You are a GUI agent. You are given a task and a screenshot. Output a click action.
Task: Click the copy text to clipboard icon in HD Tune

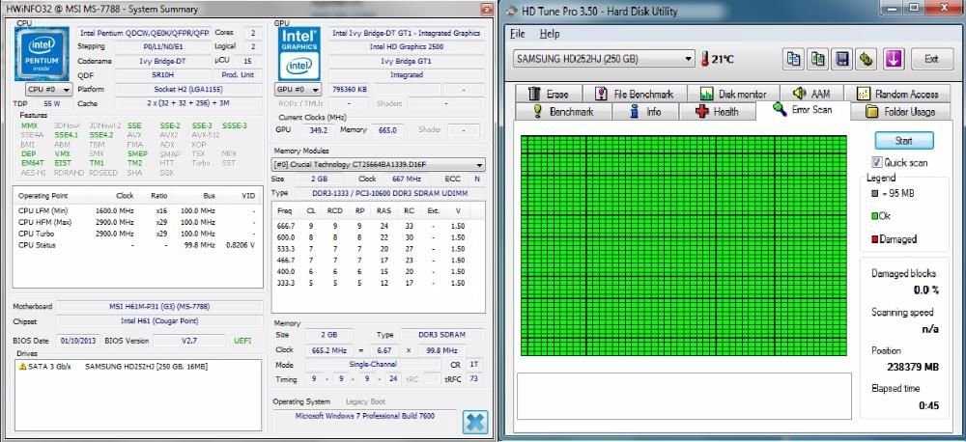click(794, 59)
